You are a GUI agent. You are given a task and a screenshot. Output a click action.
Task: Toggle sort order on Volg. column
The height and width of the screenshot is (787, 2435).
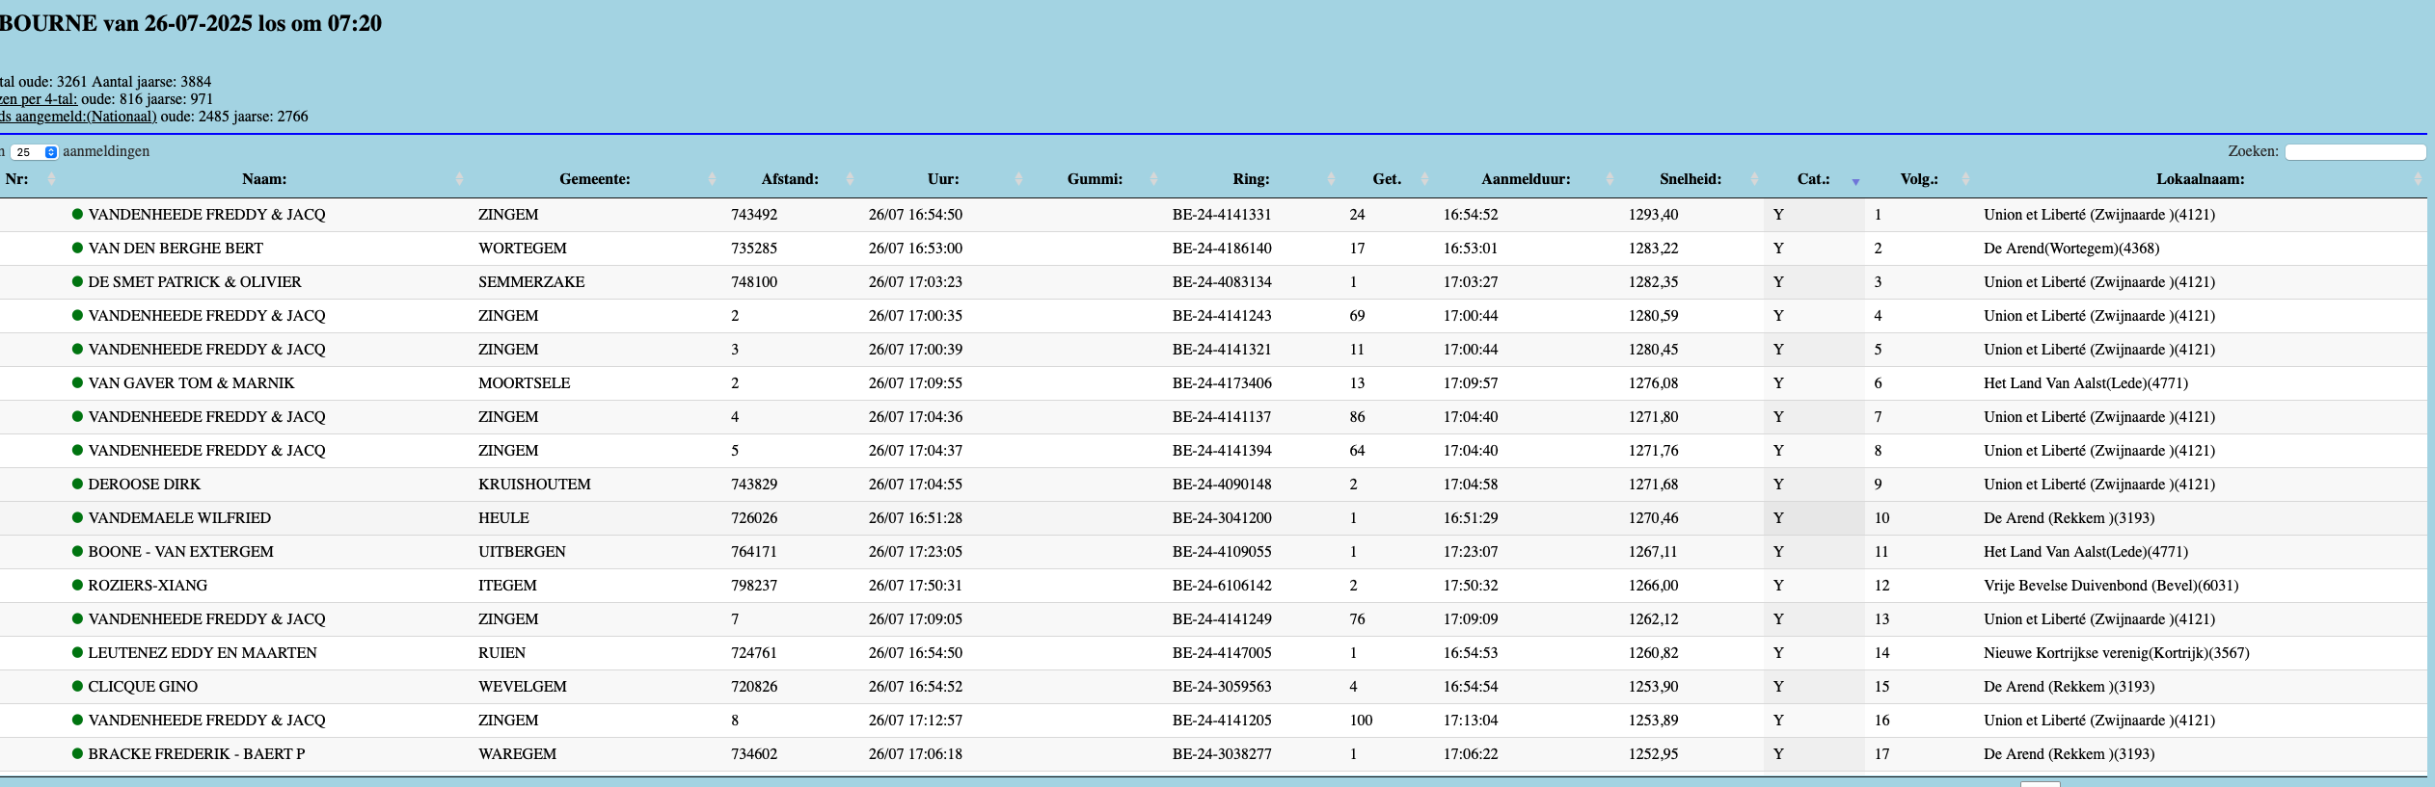[1965, 179]
